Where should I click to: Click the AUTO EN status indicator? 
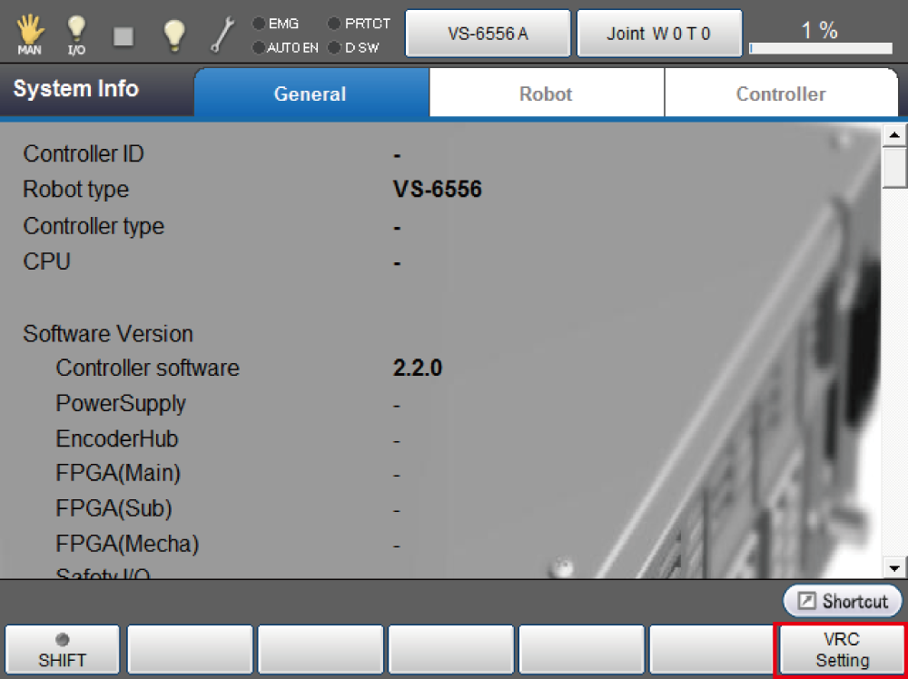285,46
